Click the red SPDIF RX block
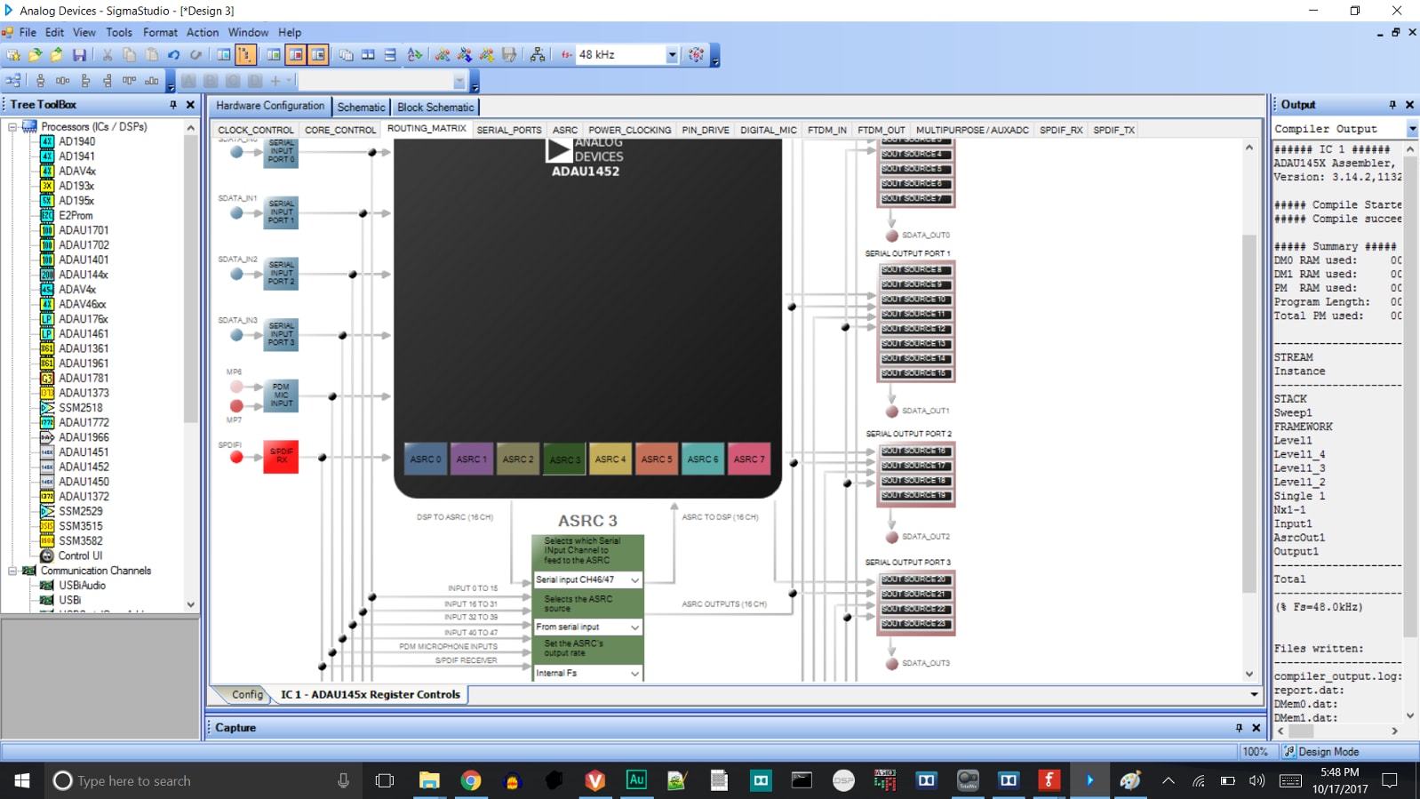 281,457
